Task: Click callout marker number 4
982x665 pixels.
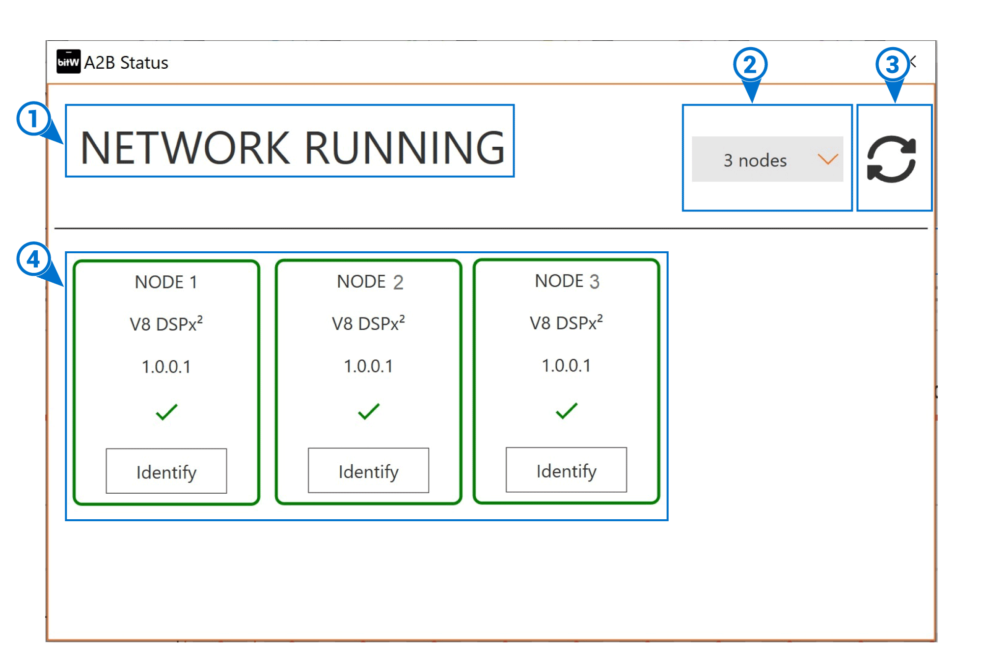Action: [x=33, y=259]
